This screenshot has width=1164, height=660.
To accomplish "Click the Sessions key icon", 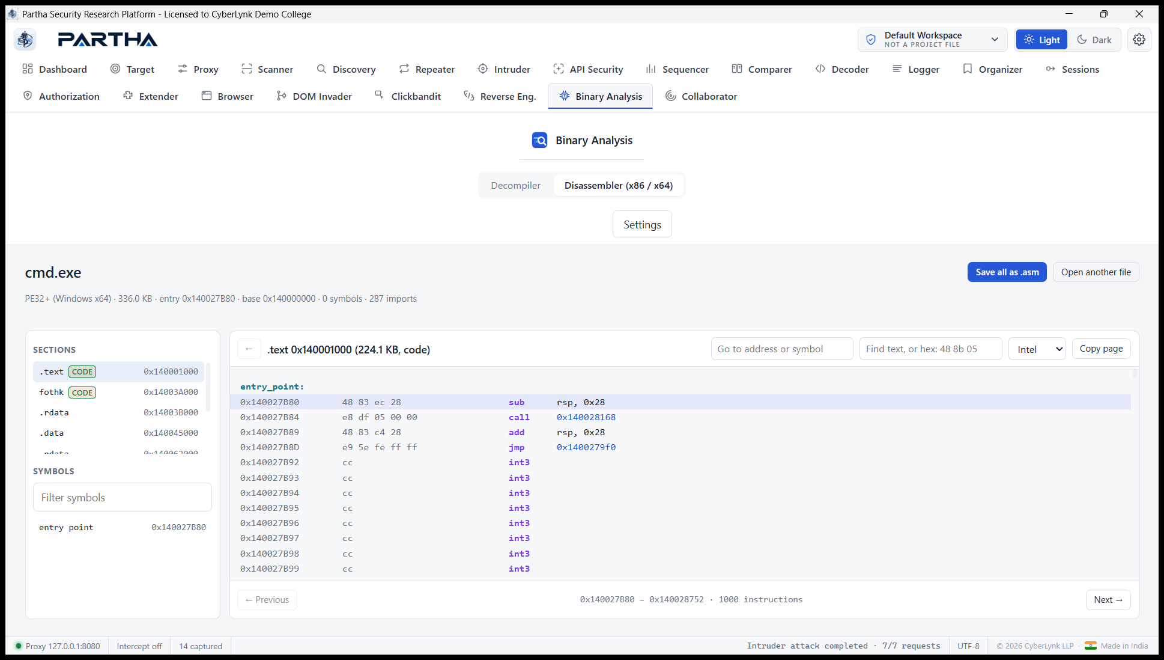I will 1050,69.
